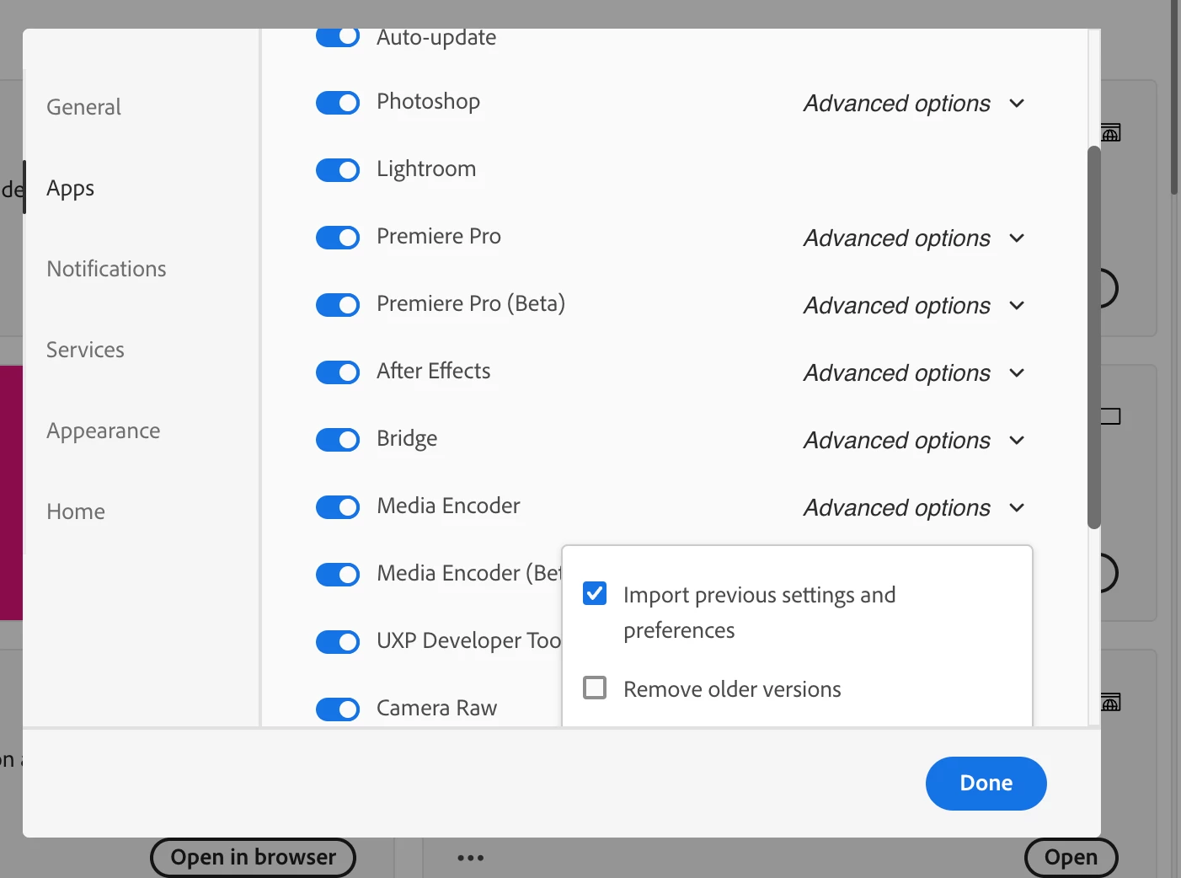Uncheck Import previous settings and preferences
Viewport: 1181px width, 878px height.
(x=595, y=594)
